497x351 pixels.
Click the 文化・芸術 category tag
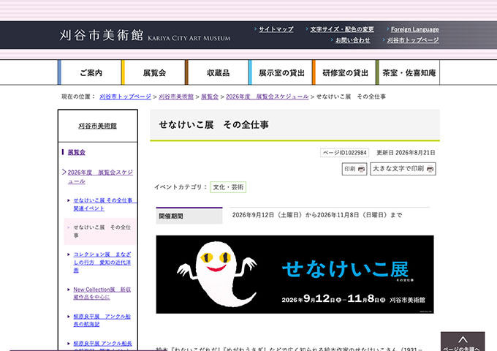(228, 187)
